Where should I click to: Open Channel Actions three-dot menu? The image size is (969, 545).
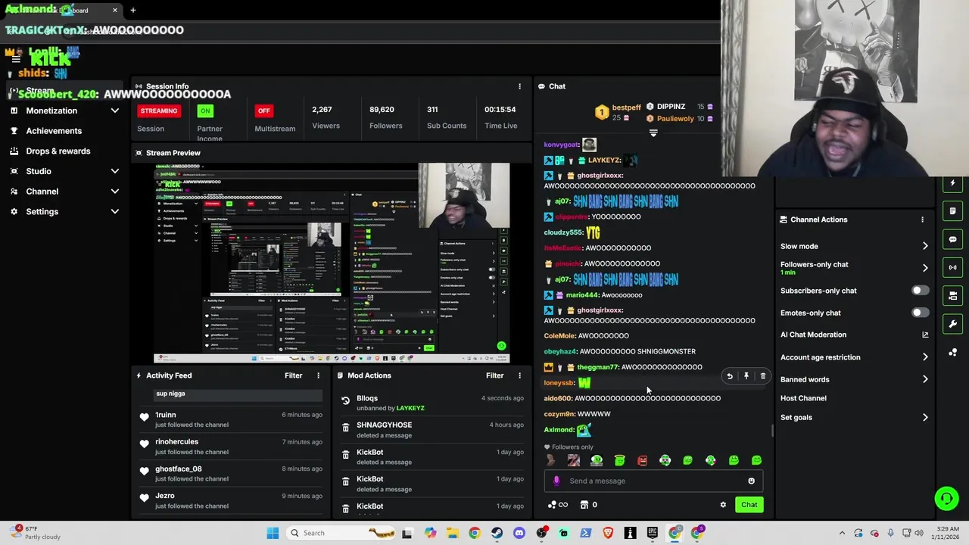tap(922, 220)
